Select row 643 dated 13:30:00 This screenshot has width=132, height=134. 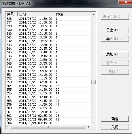[x=48, y=45]
